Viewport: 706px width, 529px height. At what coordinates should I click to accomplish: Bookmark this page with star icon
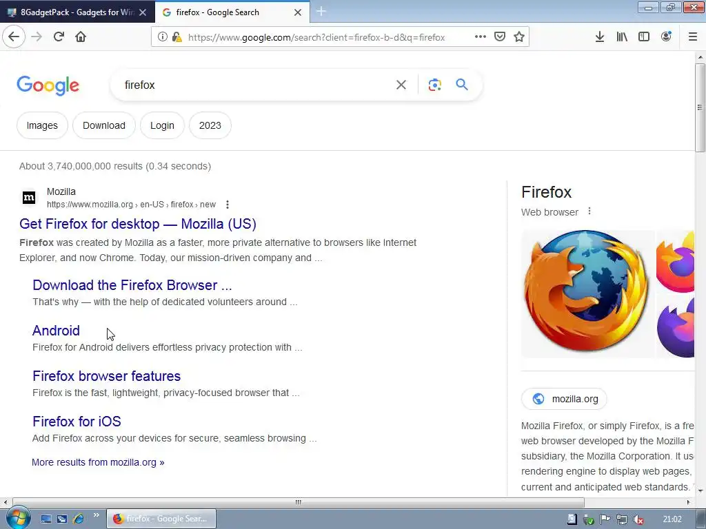tap(519, 37)
